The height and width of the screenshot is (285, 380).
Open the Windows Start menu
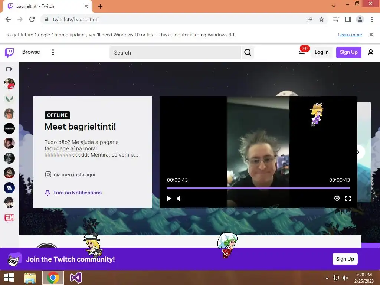9,278
